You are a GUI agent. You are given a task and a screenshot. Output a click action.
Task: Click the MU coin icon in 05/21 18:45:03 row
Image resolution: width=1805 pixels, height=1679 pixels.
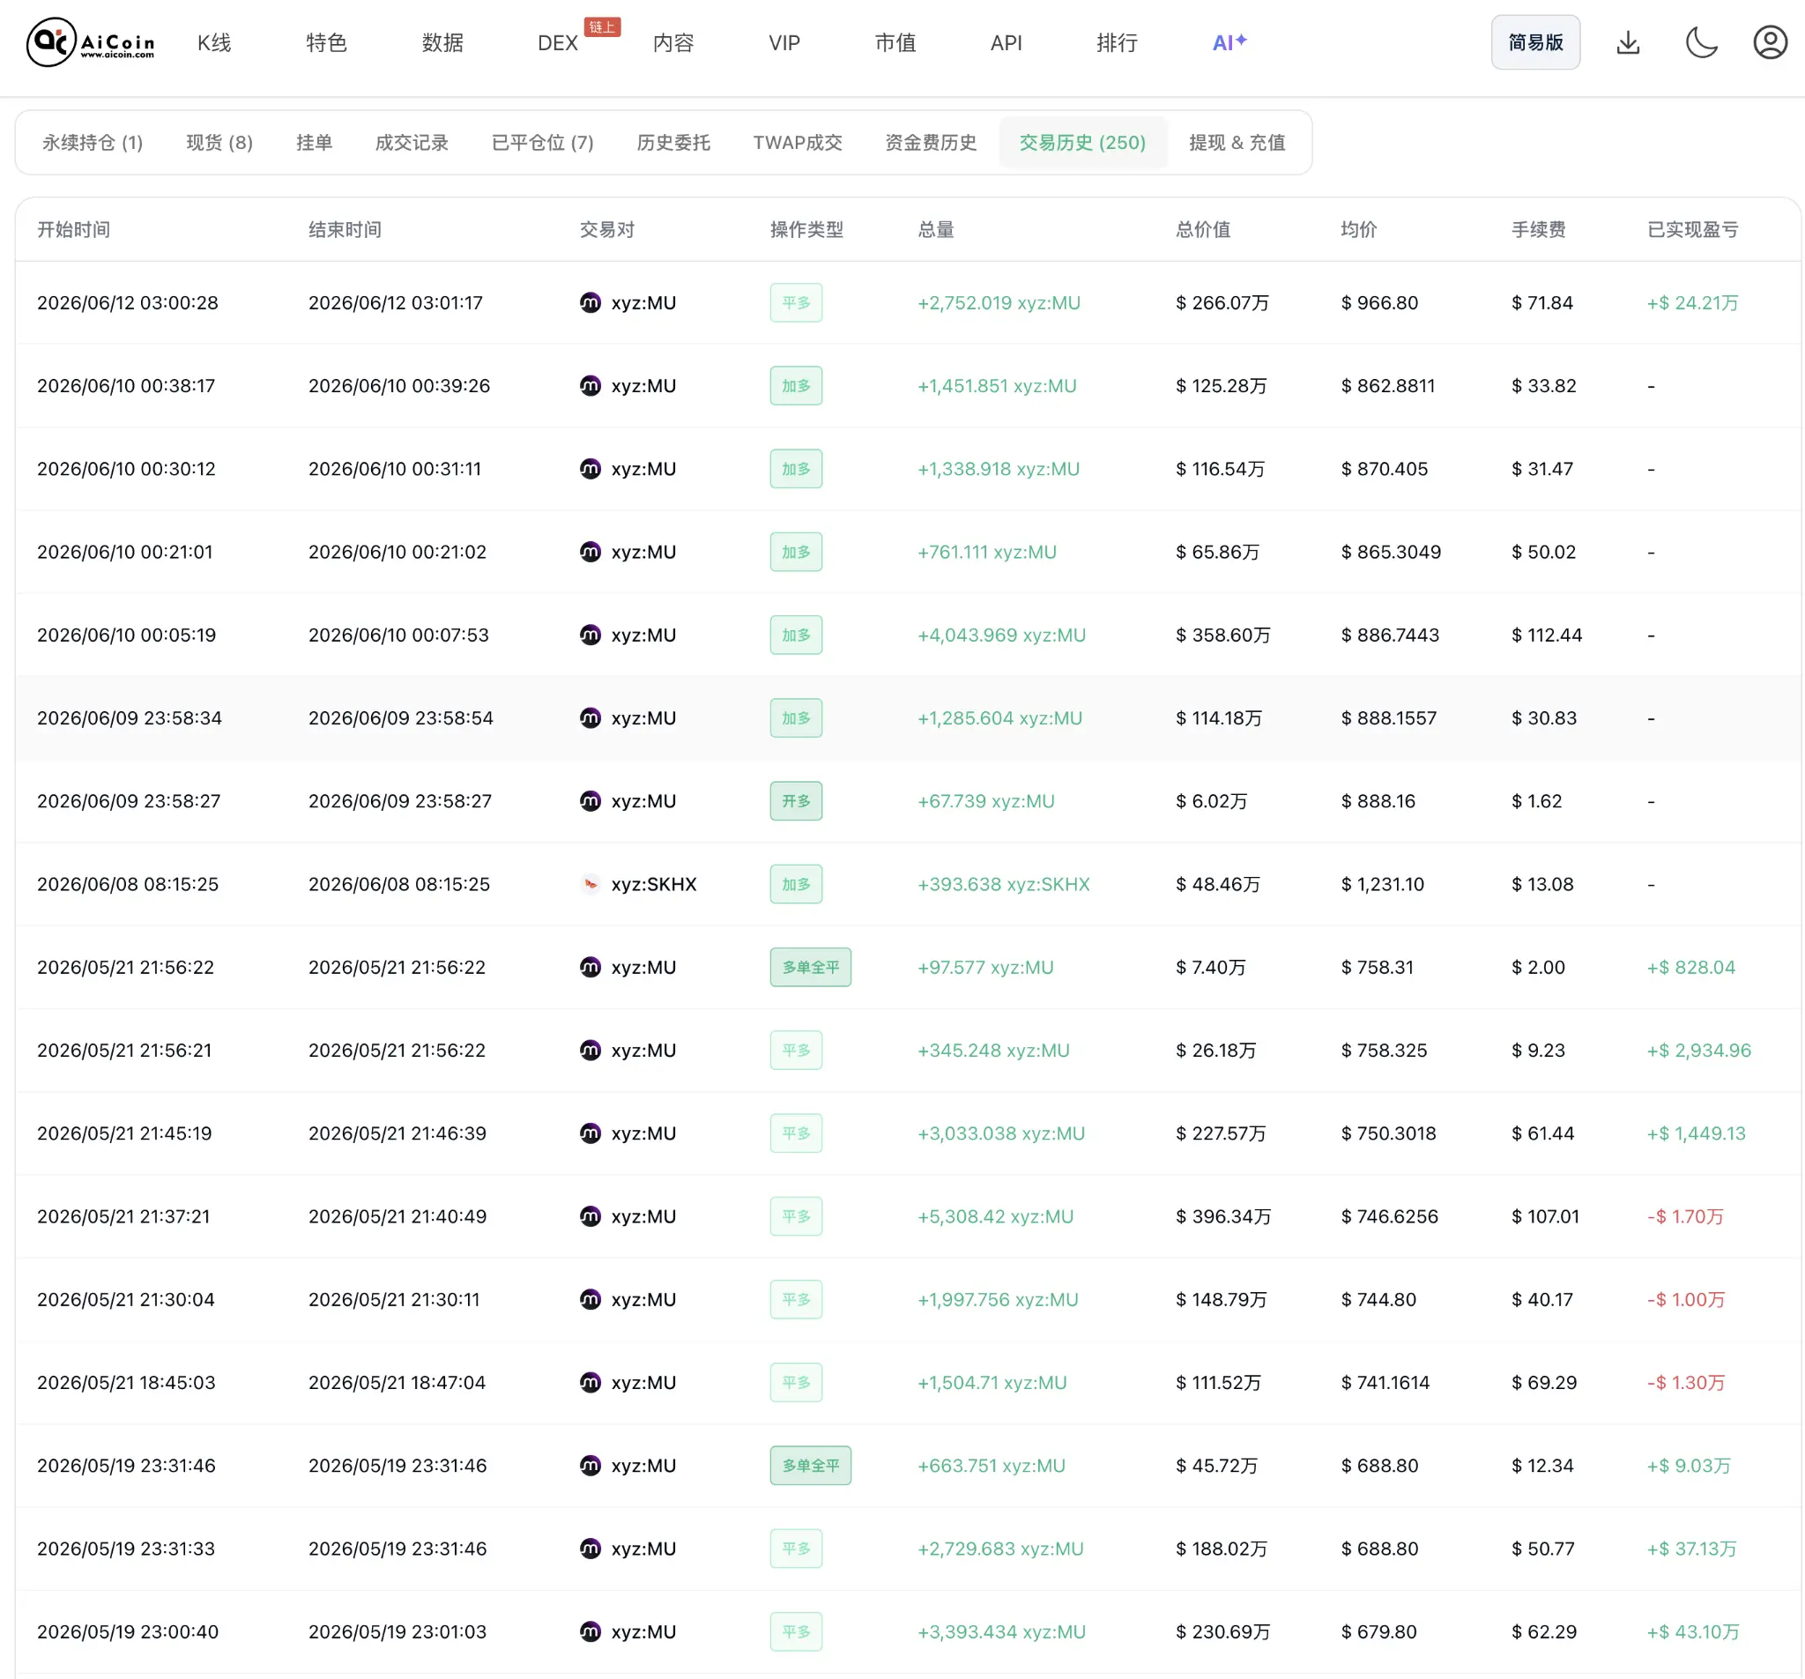click(x=591, y=1383)
